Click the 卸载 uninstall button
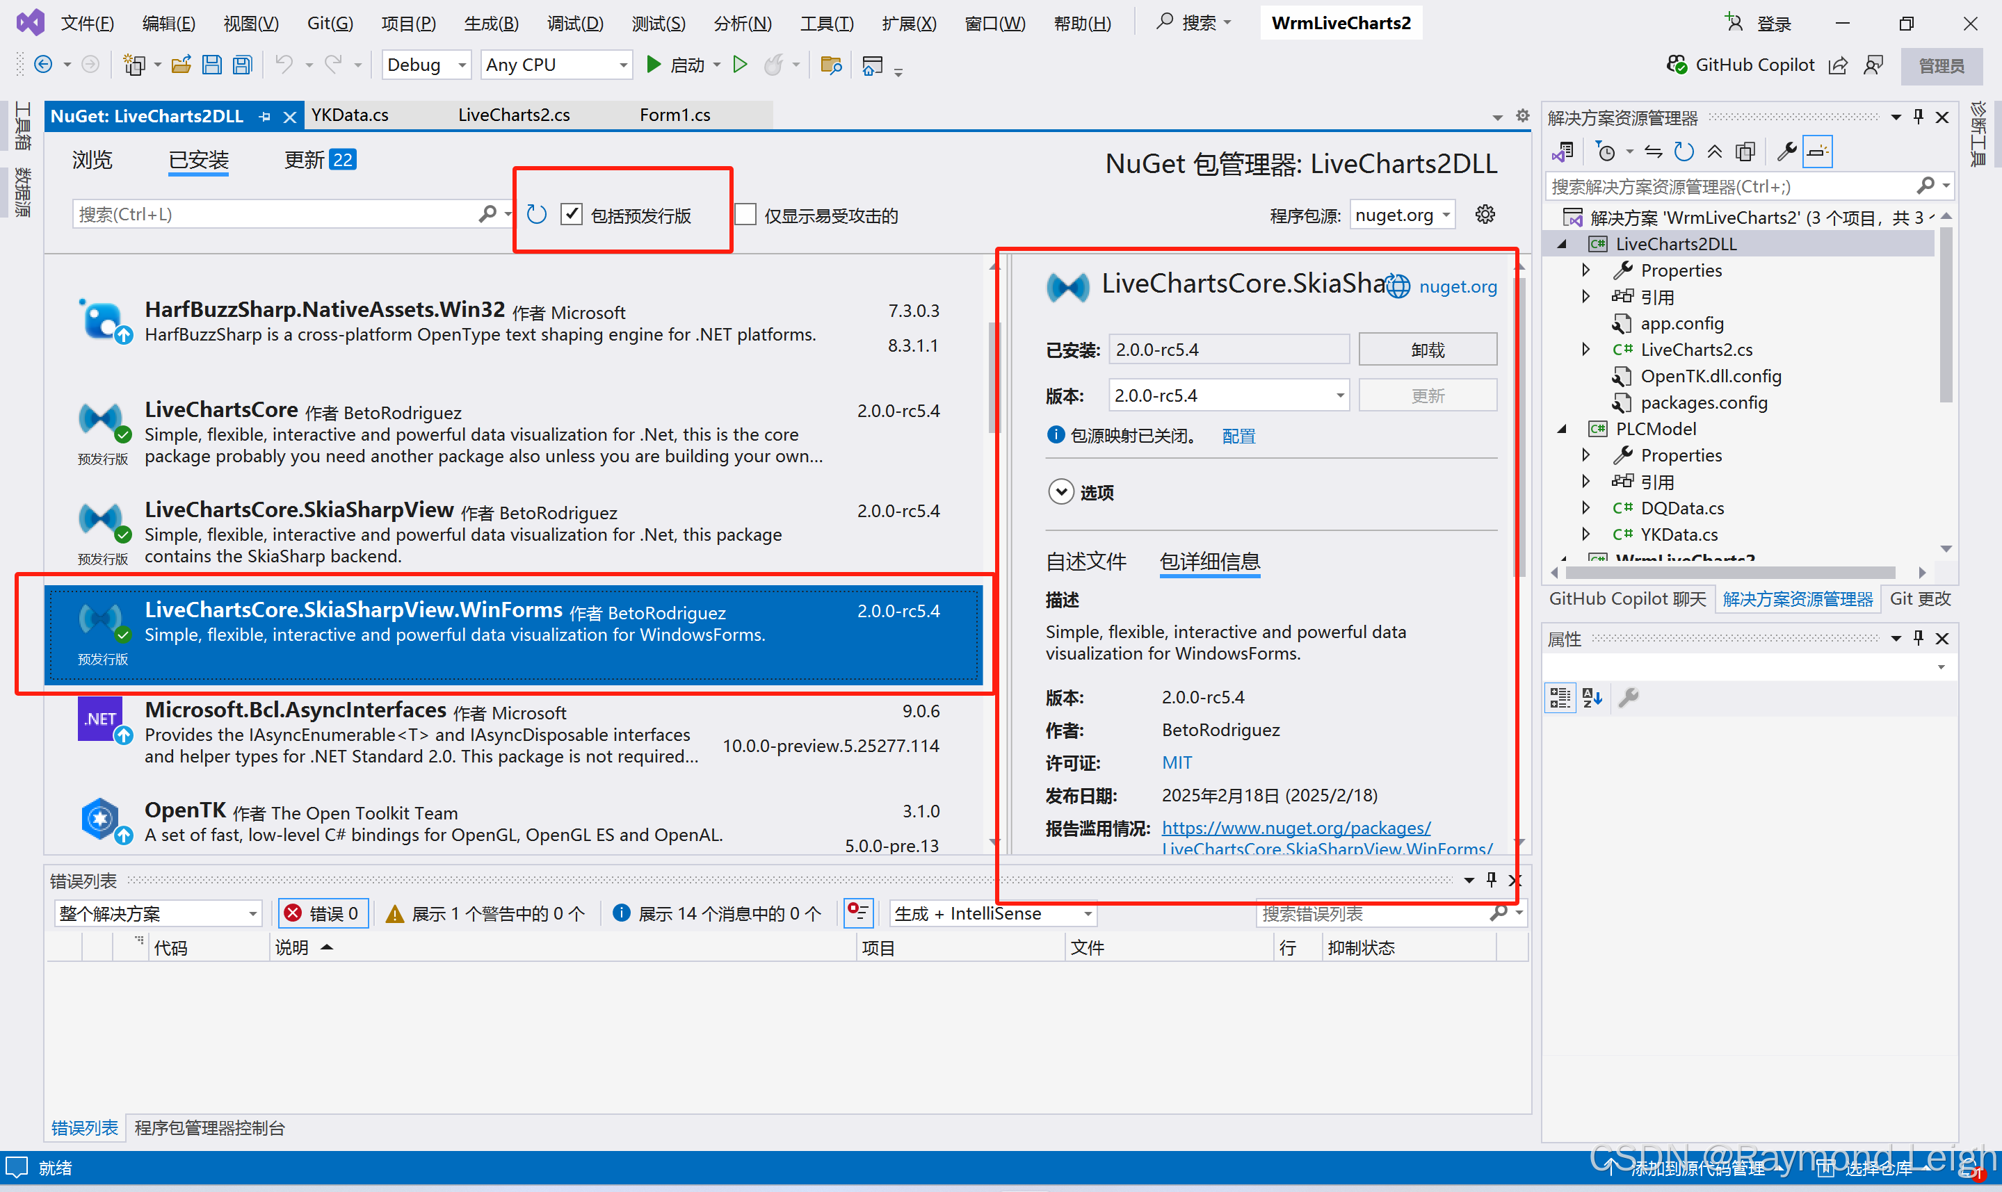 [1427, 350]
